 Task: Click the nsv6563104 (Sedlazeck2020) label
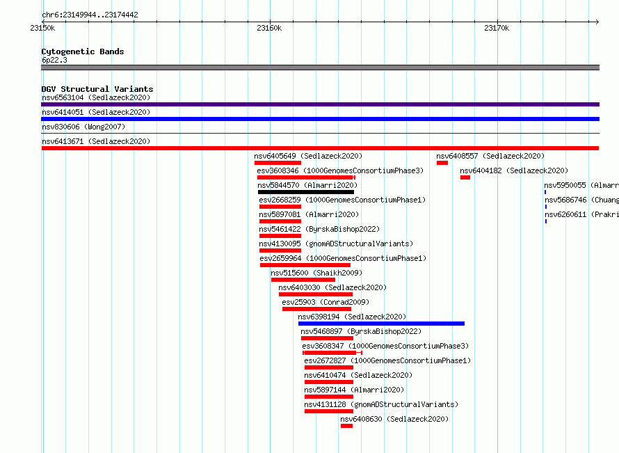(x=96, y=97)
